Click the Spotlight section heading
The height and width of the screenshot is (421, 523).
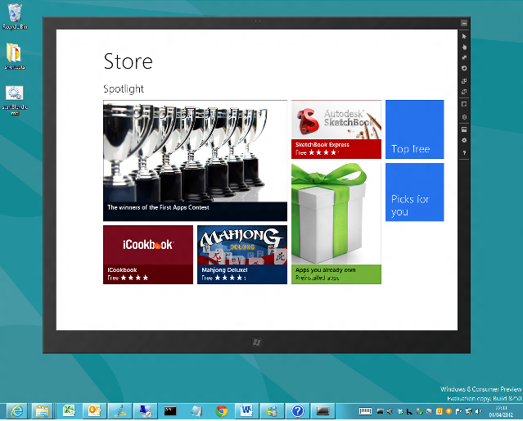[124, 88]
